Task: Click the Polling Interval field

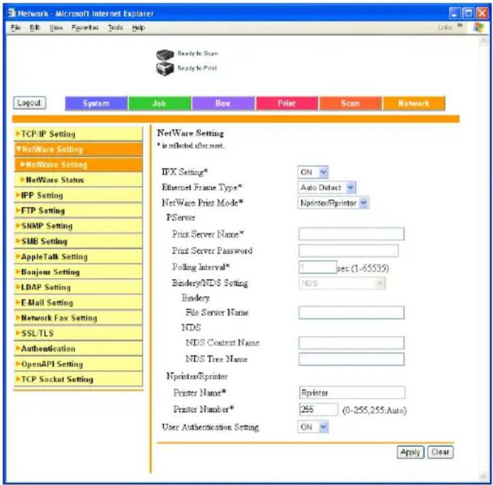Action: (318, 267)
